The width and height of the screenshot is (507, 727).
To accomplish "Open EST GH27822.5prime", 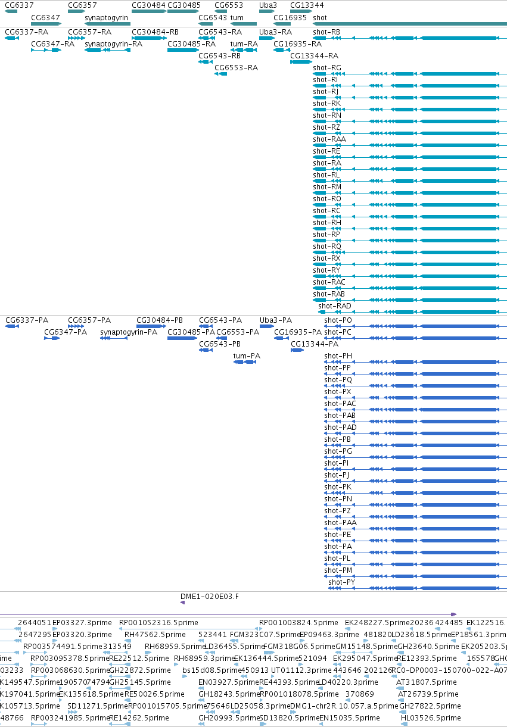I will pos(429,706).
